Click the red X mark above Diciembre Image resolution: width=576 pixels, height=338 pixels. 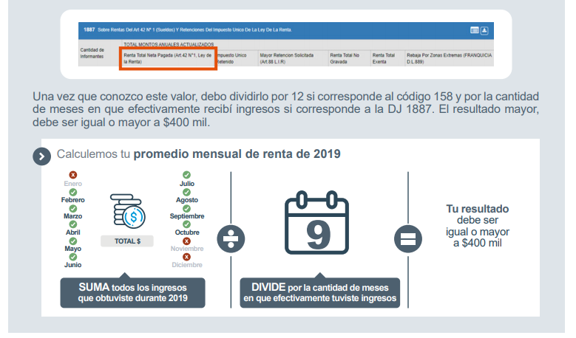pyautogui.click(x=186, y=257)
